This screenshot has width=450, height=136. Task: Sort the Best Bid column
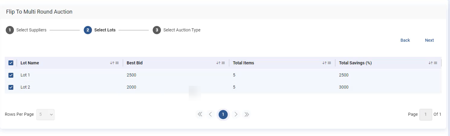pyautogui.click(x=218, y=63)
